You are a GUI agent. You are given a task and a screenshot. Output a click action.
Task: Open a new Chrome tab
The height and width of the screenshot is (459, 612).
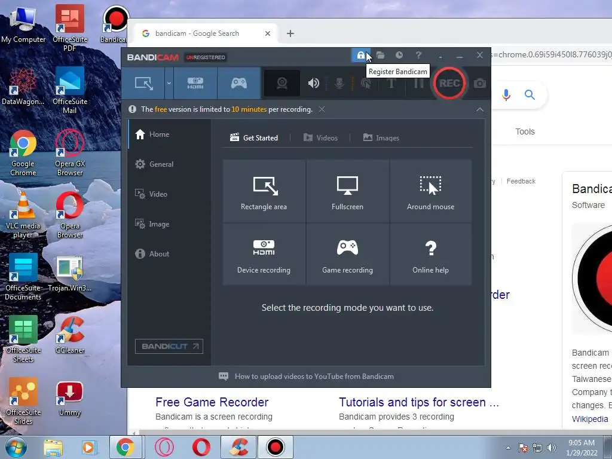coord(290,33)
